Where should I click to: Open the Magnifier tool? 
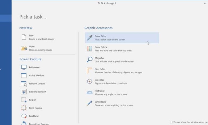point(90,60)
